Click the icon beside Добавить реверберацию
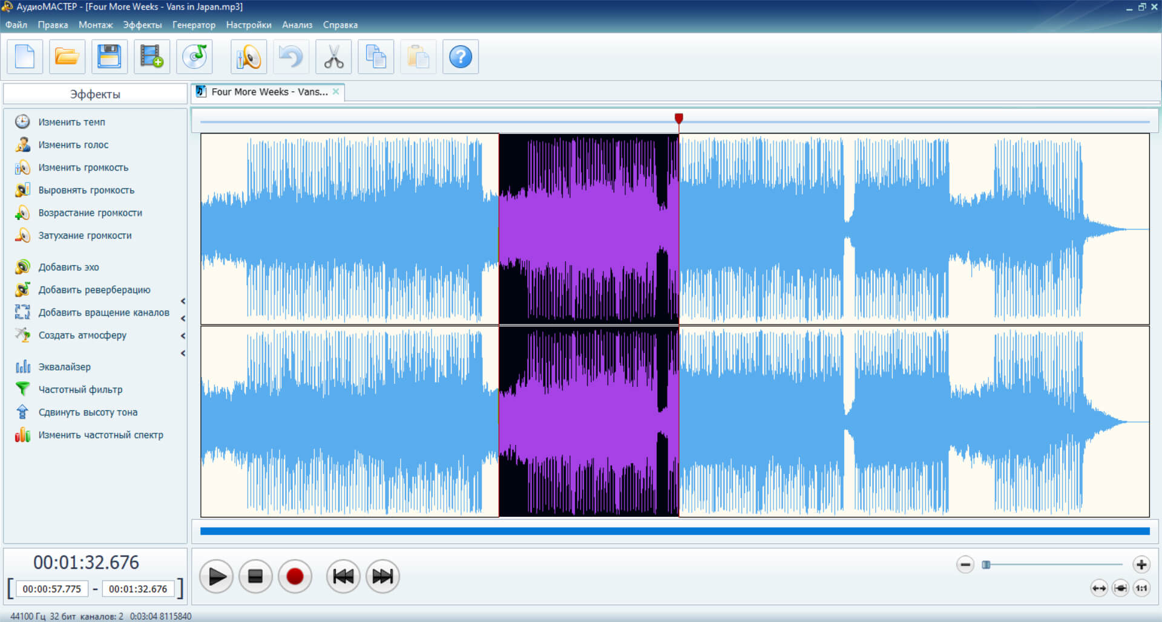1162x622 pixels. coord(22,290)
